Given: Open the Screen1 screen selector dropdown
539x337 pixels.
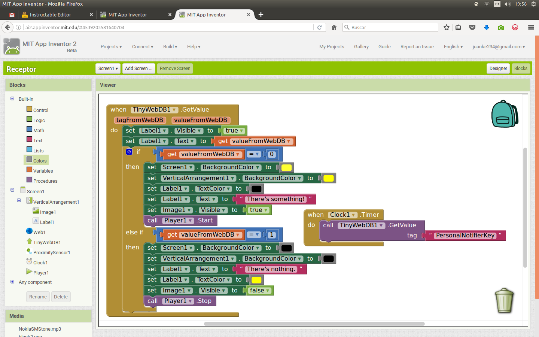Looking at the screenshot, I should click(x=108, y=69).
